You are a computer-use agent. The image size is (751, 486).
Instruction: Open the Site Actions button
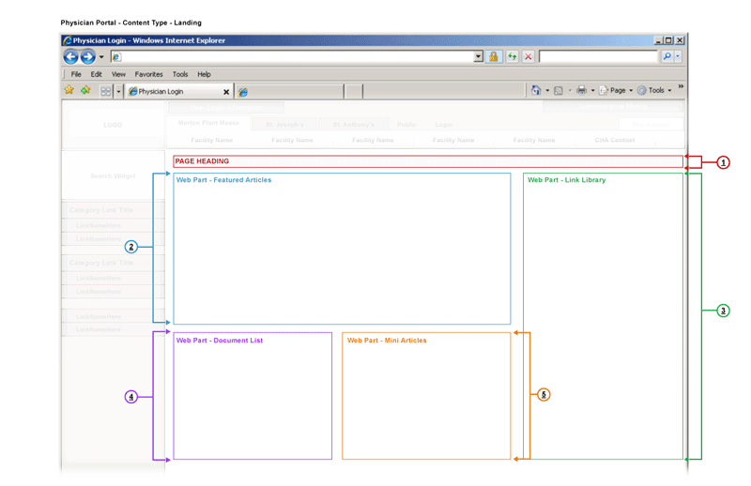[x=651, y=125]
